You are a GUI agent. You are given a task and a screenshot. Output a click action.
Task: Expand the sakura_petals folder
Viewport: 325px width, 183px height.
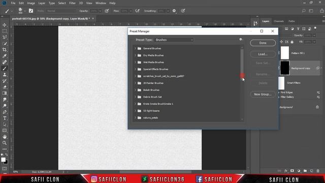coord(135,117)
